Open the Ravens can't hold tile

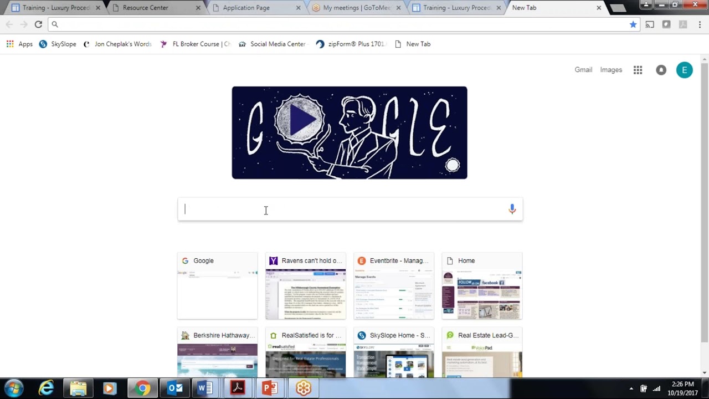click(306, 286)
